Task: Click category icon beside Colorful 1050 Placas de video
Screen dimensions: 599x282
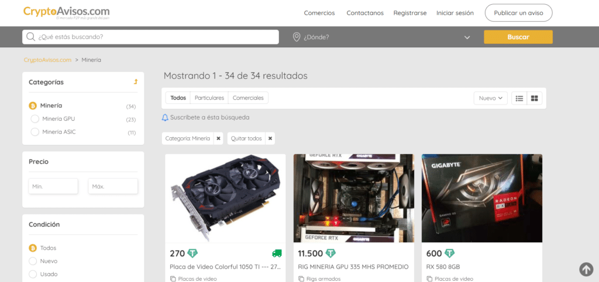Action: [x=173, y=279]
